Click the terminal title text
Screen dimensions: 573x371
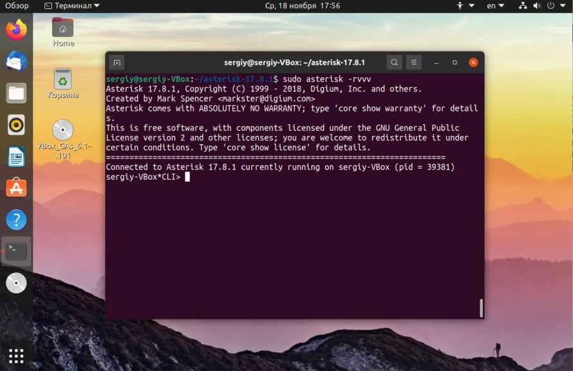[294, 62]
